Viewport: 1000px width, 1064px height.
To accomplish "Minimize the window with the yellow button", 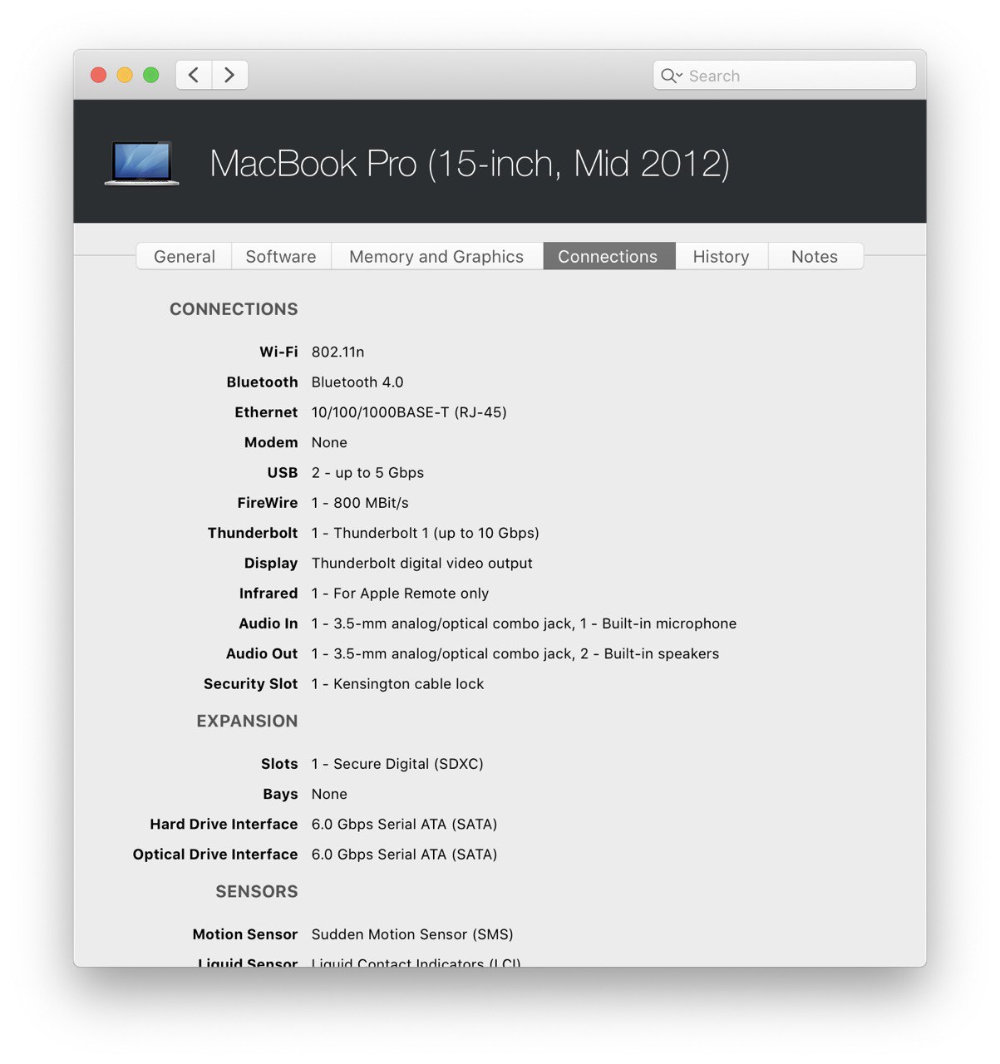I will pyautogui.click(x=125, y=75).
